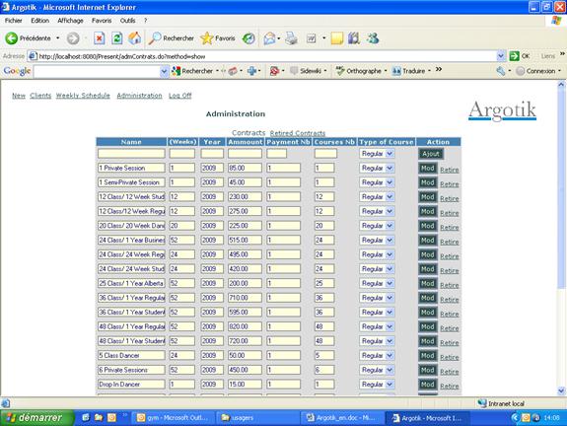Click the Edit with Word toolbar icon

click(x=311, y=38)
